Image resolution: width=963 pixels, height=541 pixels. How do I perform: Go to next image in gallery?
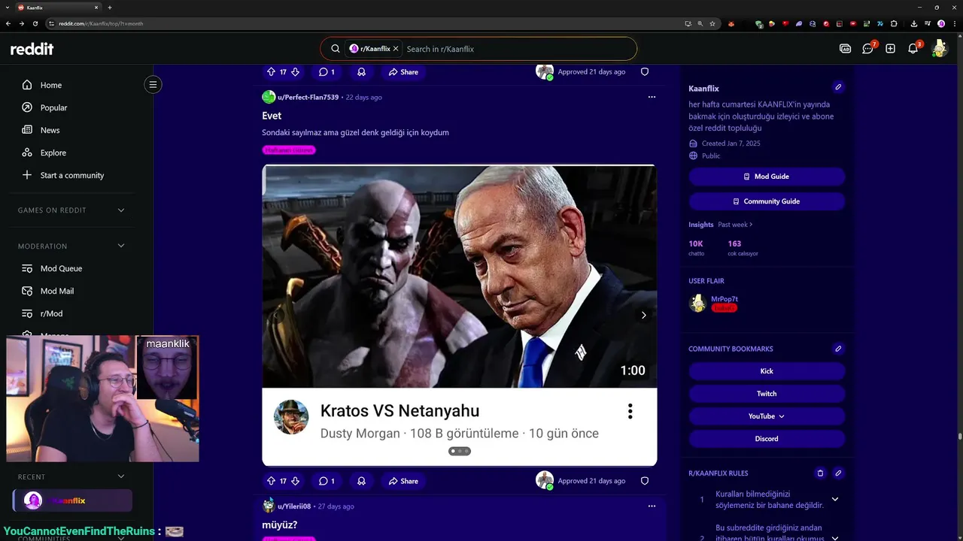pos(643,316)
